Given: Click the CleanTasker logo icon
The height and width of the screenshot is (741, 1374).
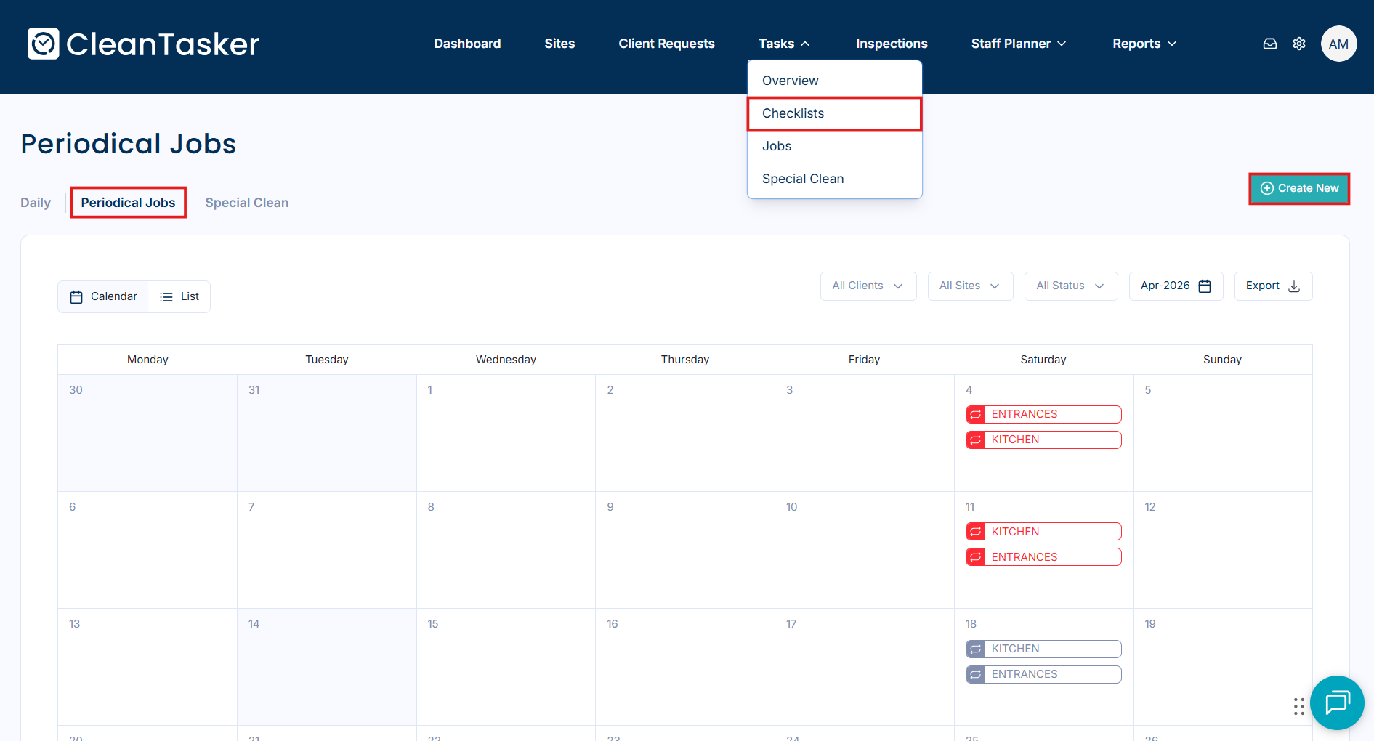Looking at the screenshot, I should pos(43,44).
